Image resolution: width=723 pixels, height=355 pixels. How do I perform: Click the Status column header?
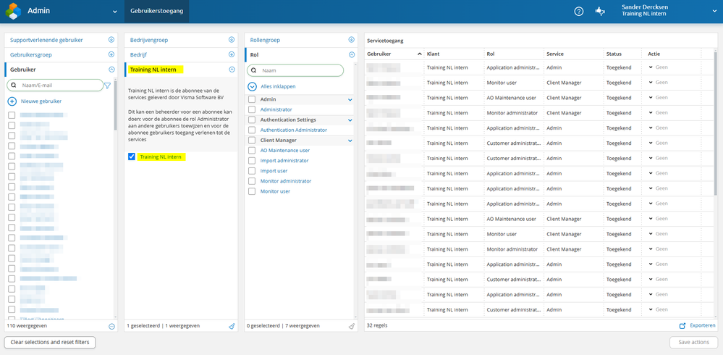pos(614,54)
